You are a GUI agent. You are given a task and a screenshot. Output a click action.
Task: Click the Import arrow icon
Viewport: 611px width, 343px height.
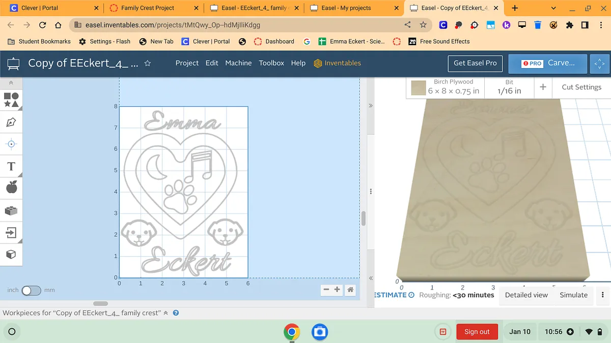coord(11,233)
